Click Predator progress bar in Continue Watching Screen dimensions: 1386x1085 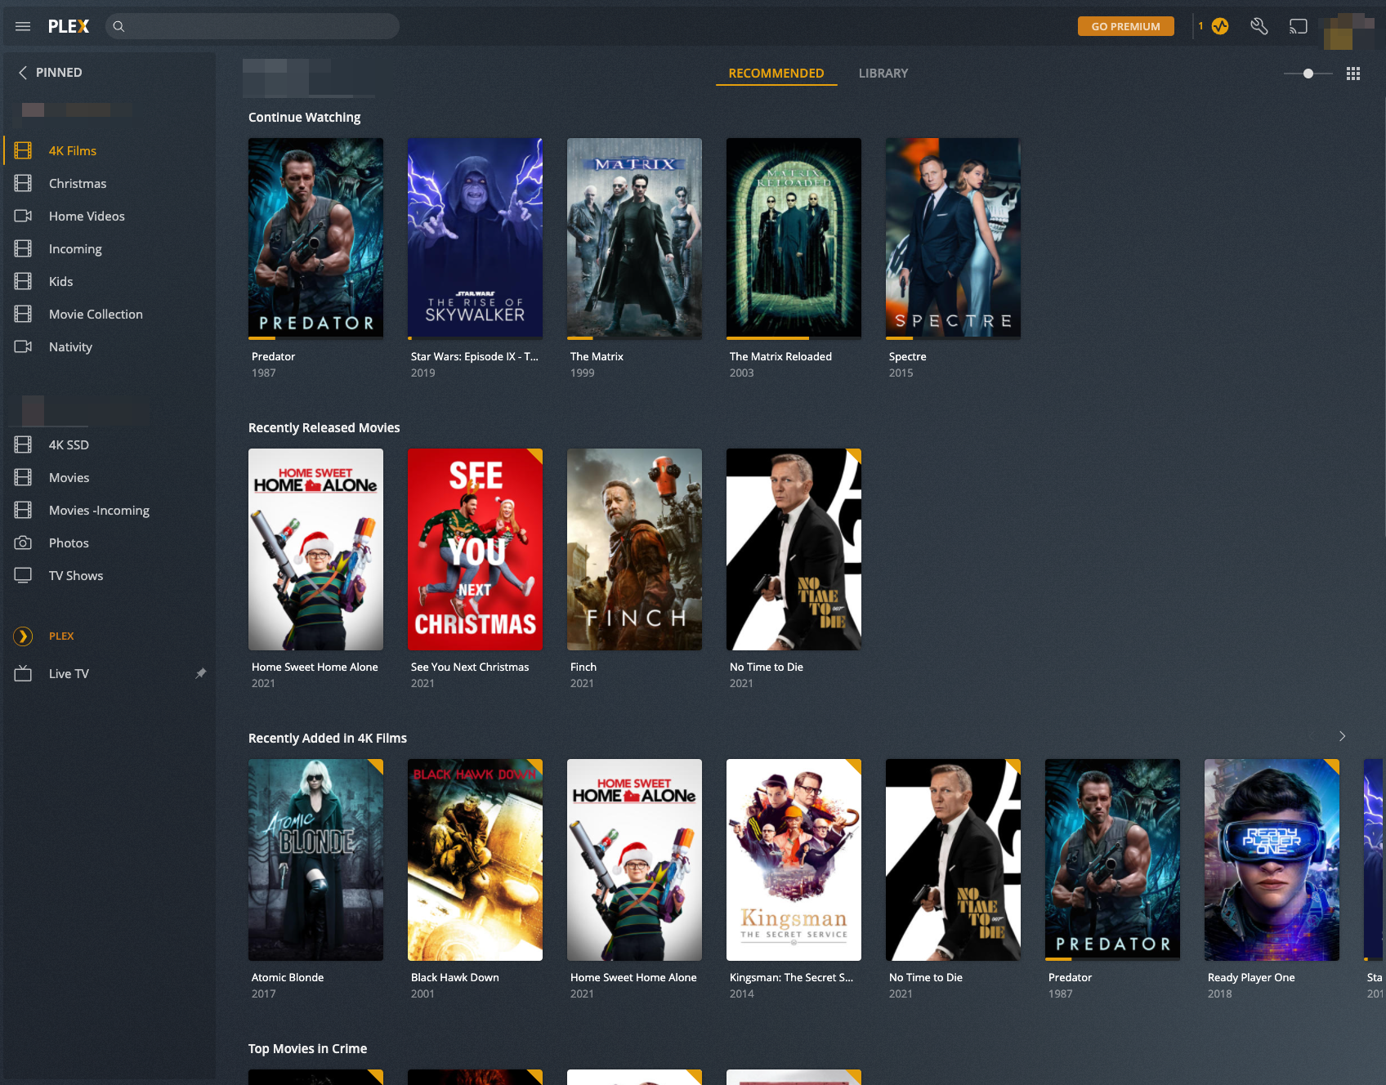(315, 337)
